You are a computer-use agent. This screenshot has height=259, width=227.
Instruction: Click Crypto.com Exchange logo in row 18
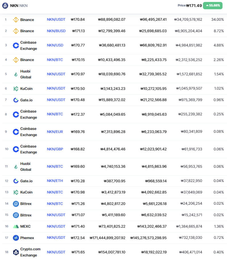pyautogui.click(x=16, y=252)
